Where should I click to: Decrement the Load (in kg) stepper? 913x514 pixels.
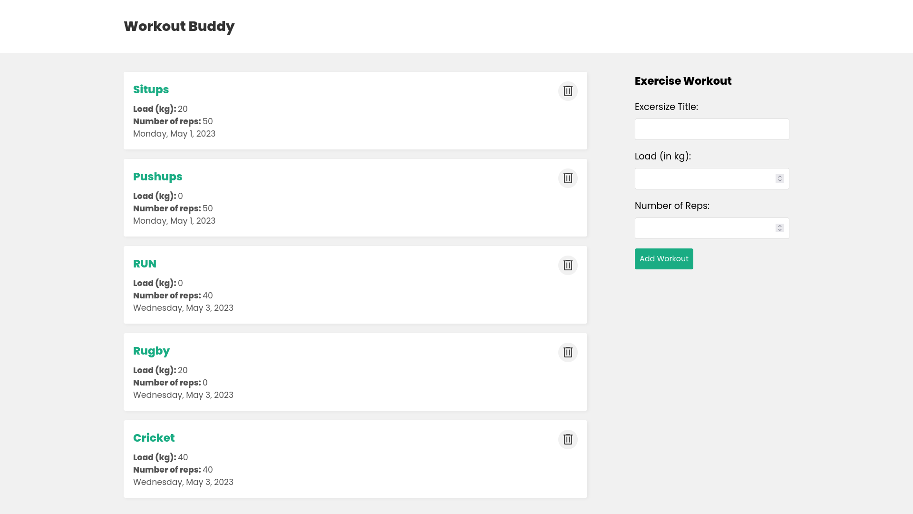(x=779, y=181)
